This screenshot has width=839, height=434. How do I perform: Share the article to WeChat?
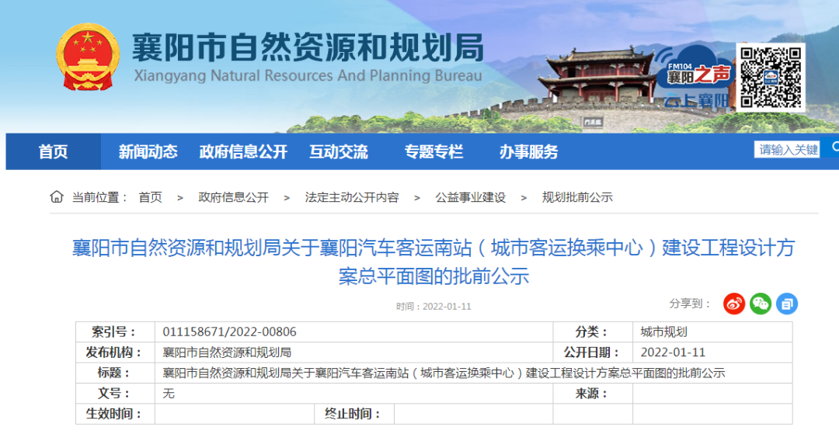761,304
